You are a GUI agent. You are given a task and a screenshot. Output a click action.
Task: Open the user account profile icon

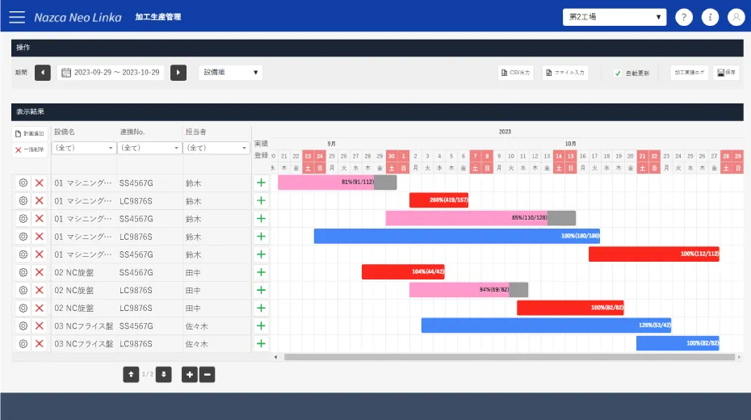pos(736,17)
